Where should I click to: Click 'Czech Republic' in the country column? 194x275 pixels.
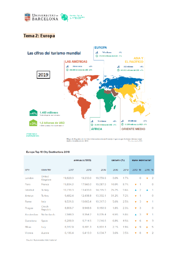(x=46, y=208)
